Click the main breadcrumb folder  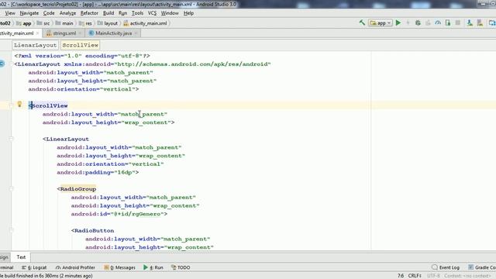point(64,23)
